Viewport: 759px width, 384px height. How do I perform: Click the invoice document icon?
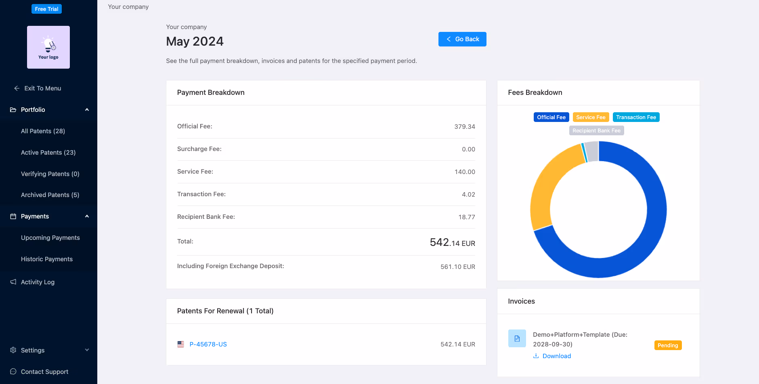517,338
